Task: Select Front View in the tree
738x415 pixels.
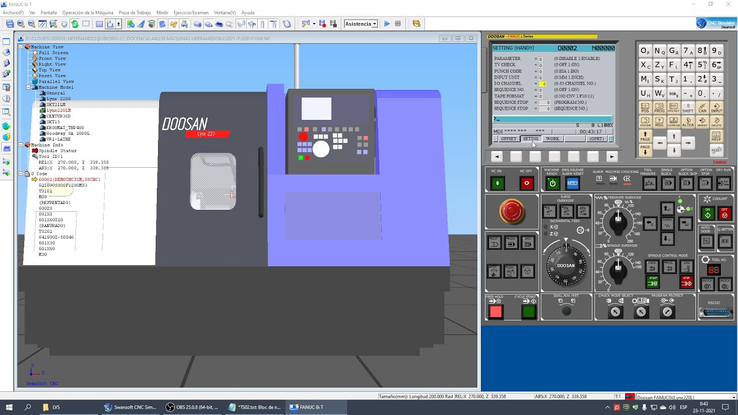Action: (52, 58)
